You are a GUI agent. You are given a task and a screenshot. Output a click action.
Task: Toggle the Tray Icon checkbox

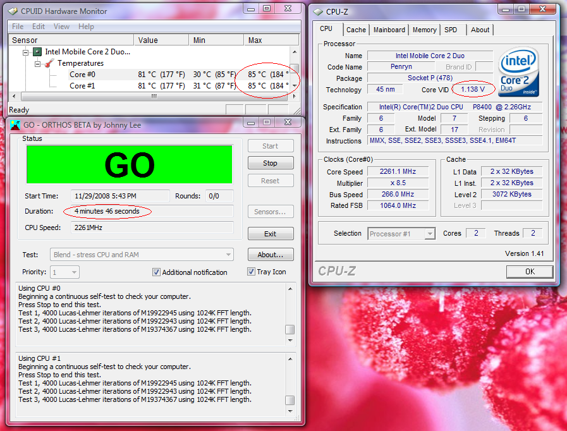point(251,272)
